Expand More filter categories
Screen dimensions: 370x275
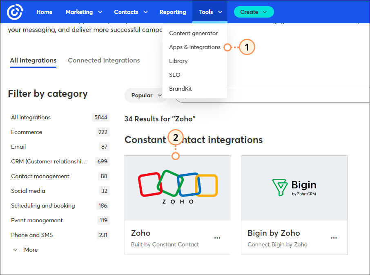pyautogui.click(x=25, y=250)
